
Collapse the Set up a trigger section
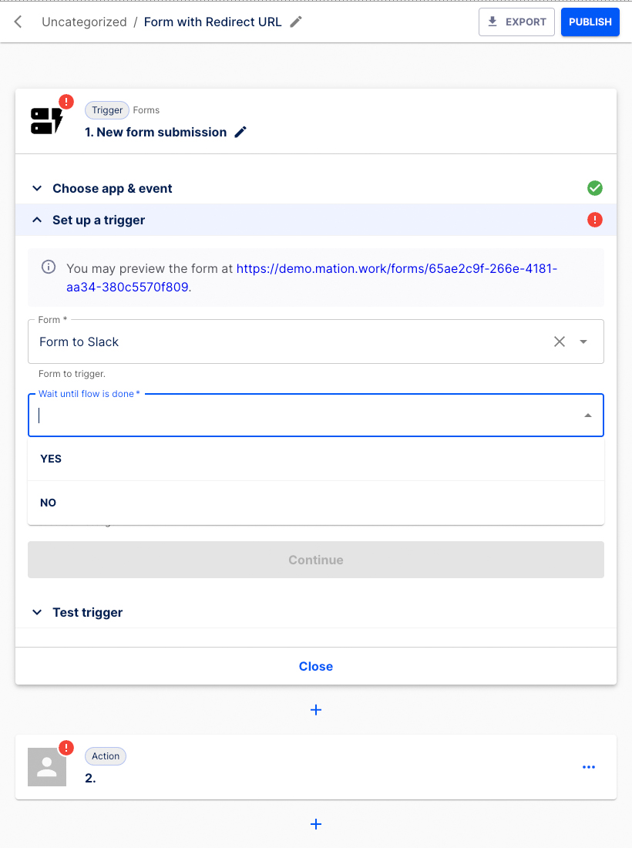(x=37, y=220)
